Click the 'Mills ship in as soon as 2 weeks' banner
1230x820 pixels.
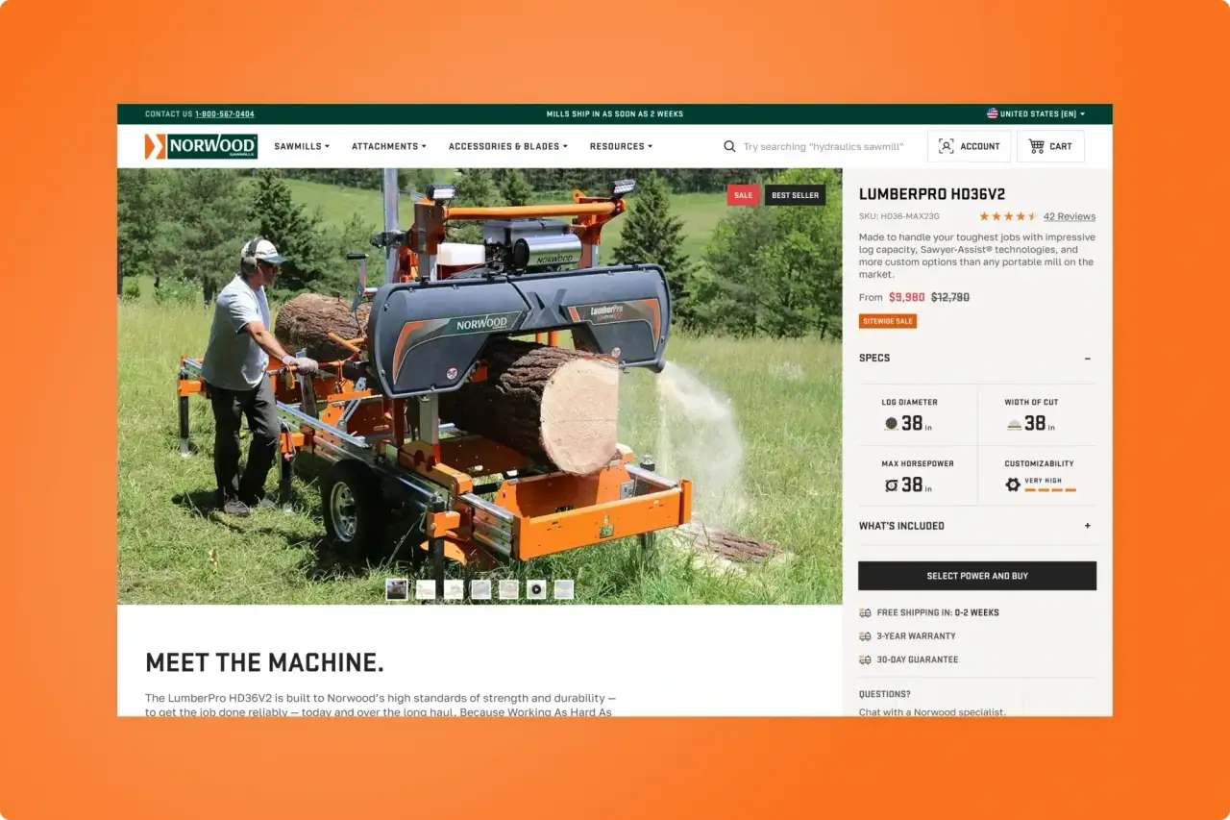tap(615, 113)
